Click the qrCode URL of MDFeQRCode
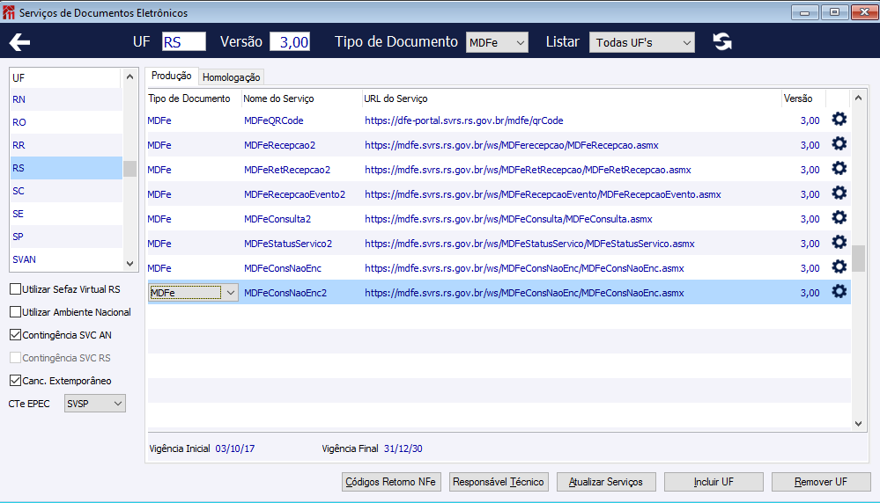Viewport: 880px width, 503px height. [463, 120]
